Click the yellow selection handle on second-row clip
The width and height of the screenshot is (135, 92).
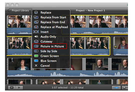pos(110,46)
